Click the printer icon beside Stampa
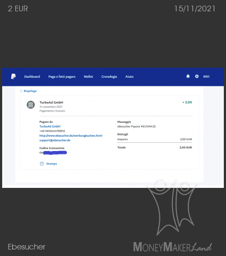 42,164
